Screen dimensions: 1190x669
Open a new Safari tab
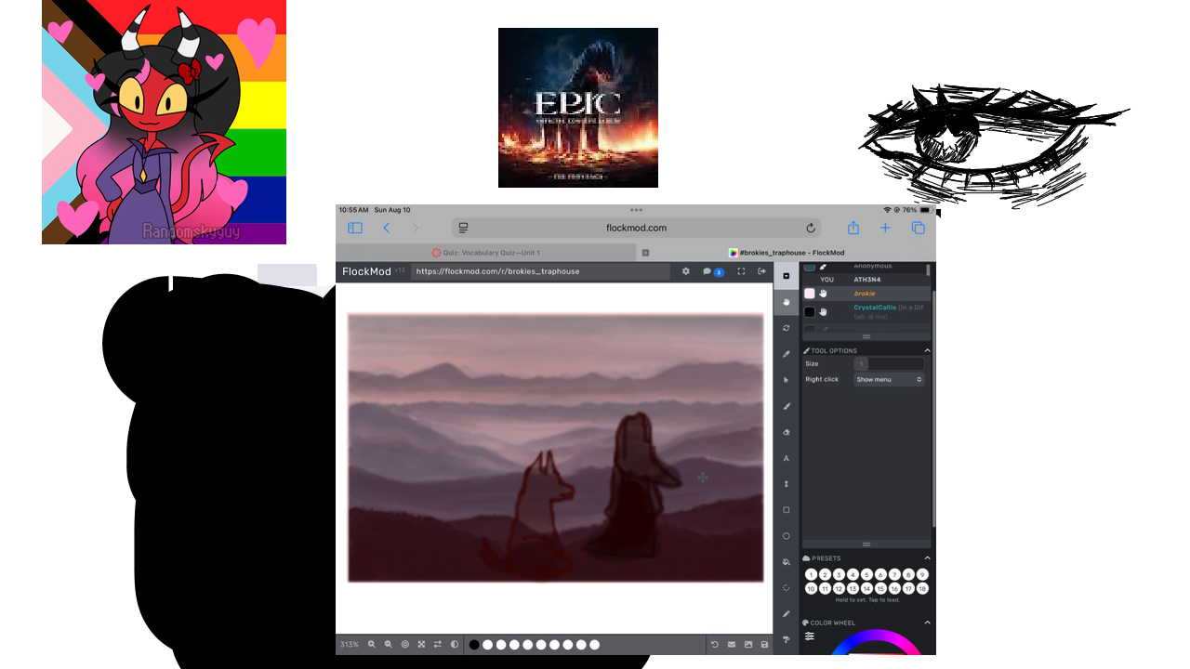(885, 228)
